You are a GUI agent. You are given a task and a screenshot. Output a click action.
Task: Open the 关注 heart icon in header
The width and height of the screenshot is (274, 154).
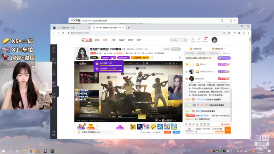point(199,40)
